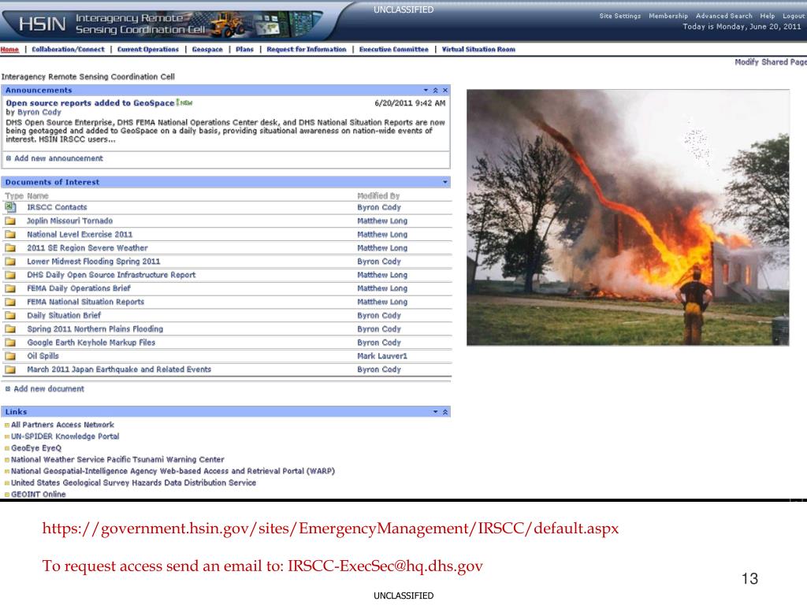Go to the Home navigation tab
This screenshot has height=605, width=807.
(9, 50)
